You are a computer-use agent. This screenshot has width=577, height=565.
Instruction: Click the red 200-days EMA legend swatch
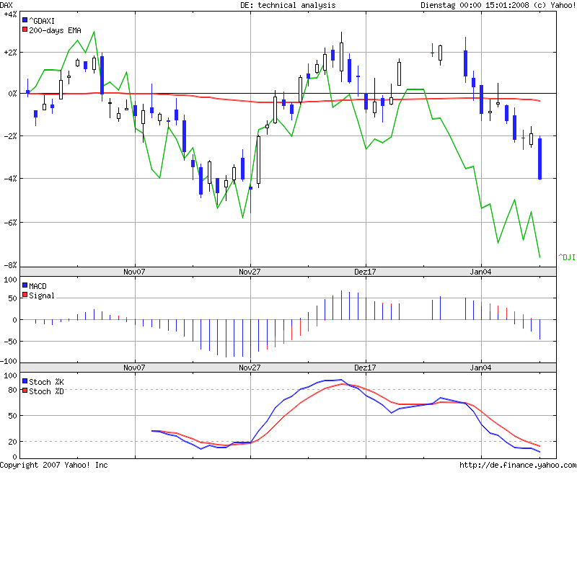coord(25,30)
